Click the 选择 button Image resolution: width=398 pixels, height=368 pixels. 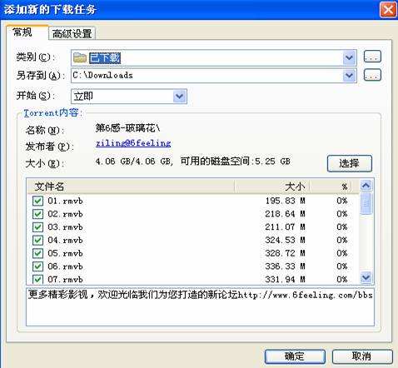350,163
